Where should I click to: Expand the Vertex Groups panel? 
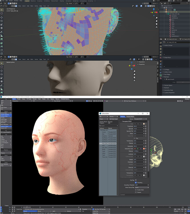point(168,45)
